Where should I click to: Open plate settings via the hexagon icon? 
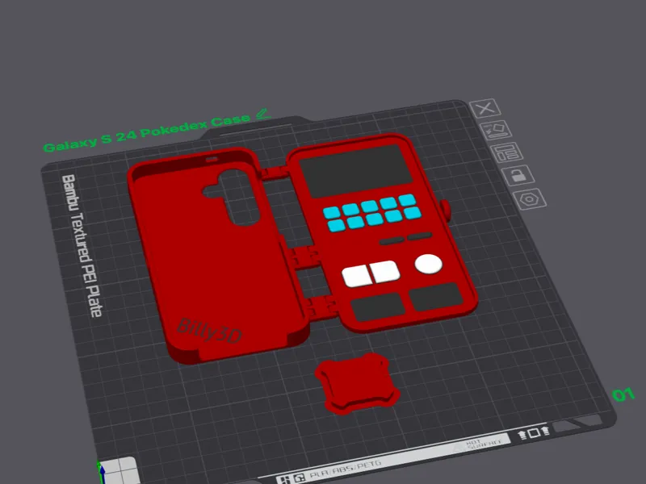pyautogui.click(x=530, y=199)
